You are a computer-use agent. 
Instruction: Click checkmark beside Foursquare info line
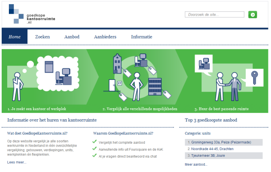95,149
